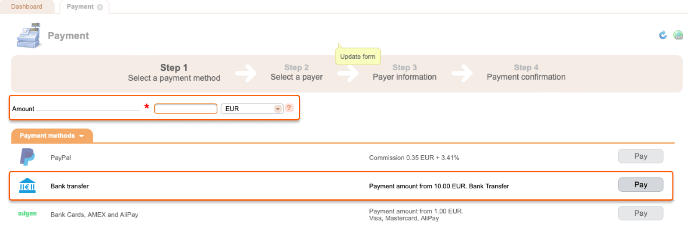Focus the Amount input field
Viewport: 688px width, 232px height.
click(x=186, y=109)
